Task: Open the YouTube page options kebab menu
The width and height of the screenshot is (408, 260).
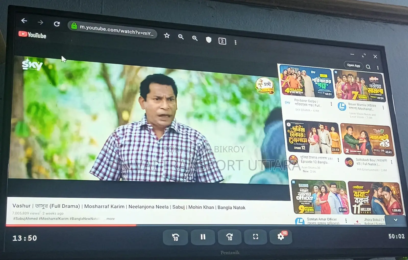Action: [378, 68]
